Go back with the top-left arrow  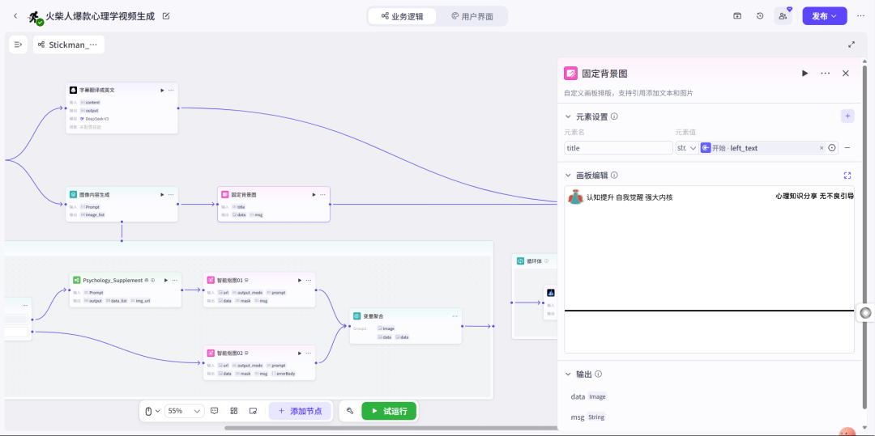pyautogui.click(x=15, y=16)
